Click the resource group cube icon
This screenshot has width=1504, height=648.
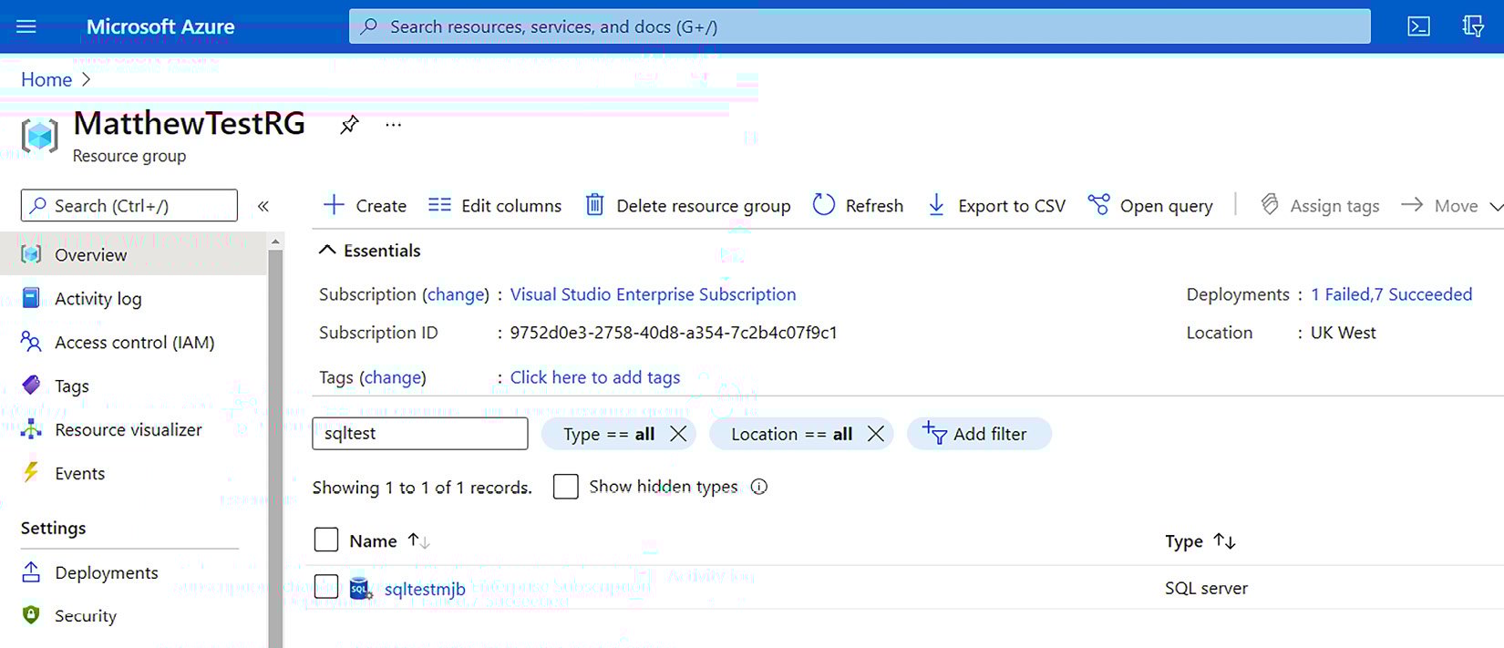coord(39,136)
